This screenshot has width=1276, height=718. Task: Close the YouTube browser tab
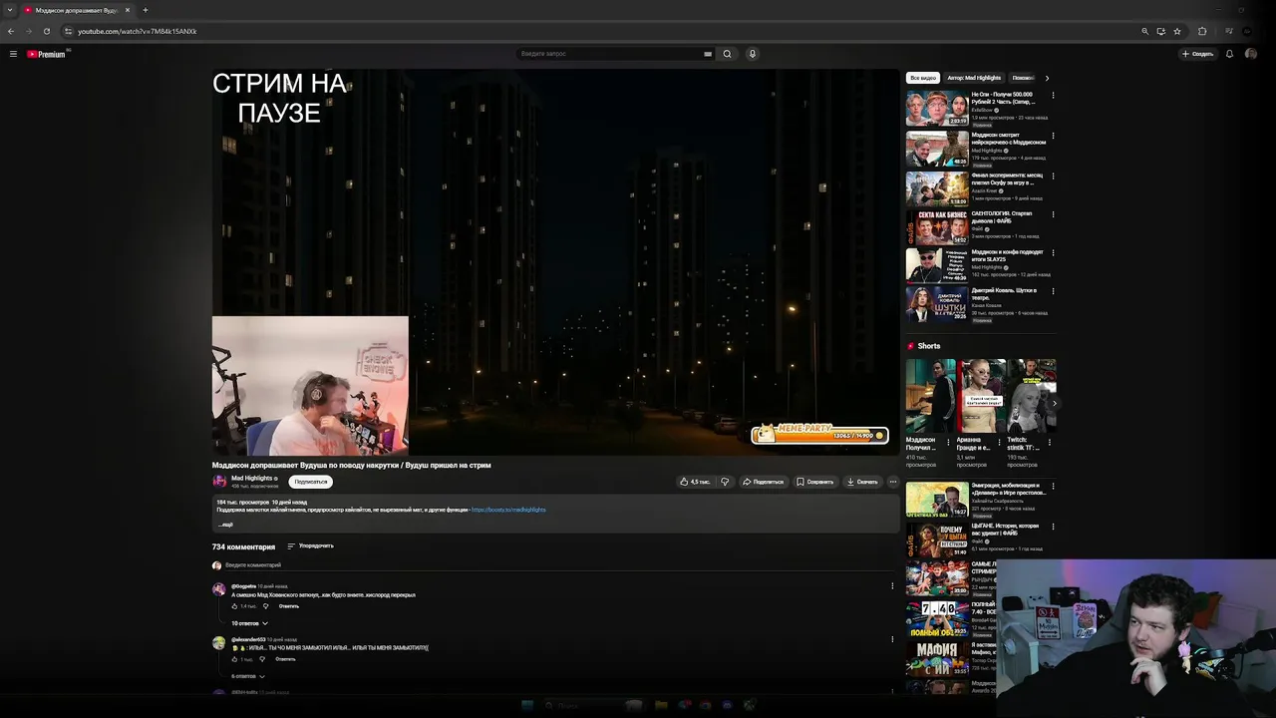127,10
